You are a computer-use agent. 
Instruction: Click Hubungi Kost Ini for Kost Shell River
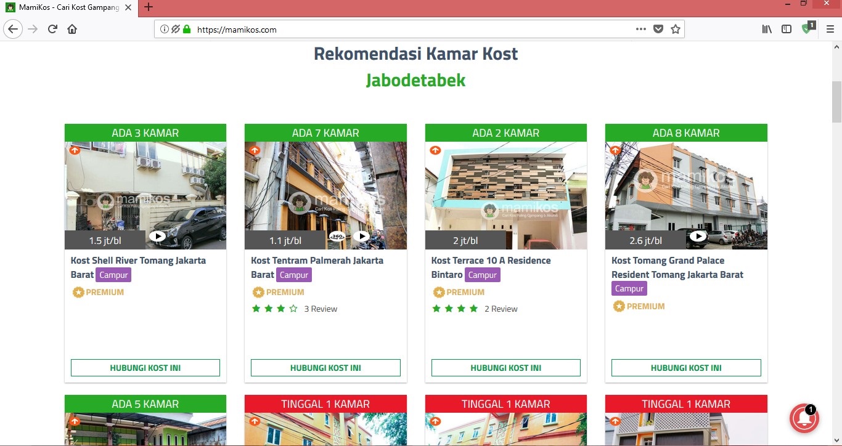(x=145, y=368)
